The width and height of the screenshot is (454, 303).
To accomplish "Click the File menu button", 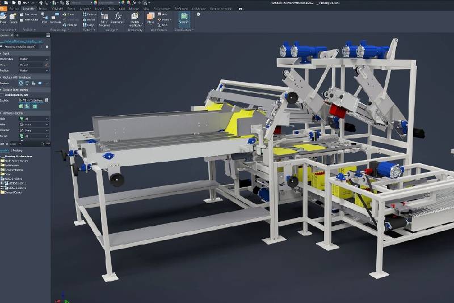I will (x=3, y=9).
